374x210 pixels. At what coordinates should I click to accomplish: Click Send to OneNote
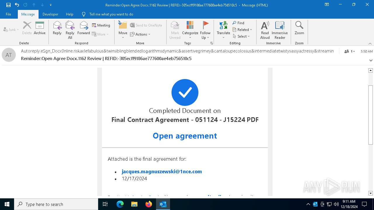tap(146, 25)
